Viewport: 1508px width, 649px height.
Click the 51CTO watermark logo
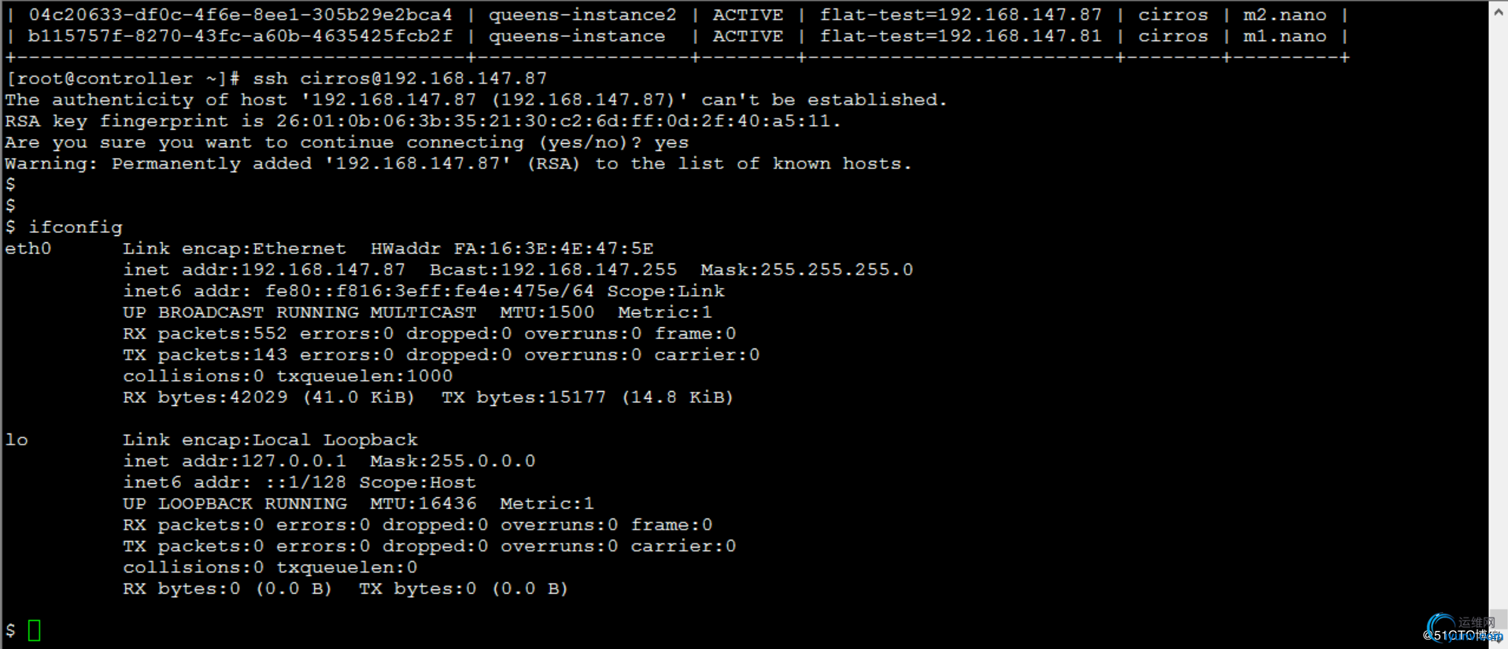pos(1464,629)
